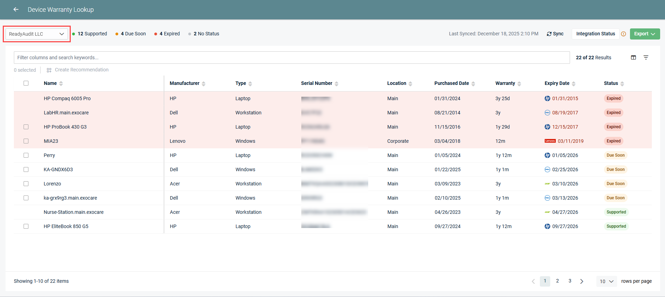
Task: Go back using the header arrow
Action: 16,9
